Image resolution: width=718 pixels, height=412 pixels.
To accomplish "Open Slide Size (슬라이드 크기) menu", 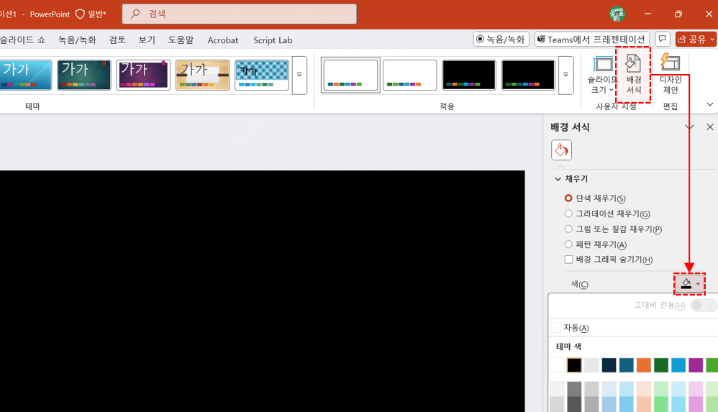I will [x=602, y=75].
